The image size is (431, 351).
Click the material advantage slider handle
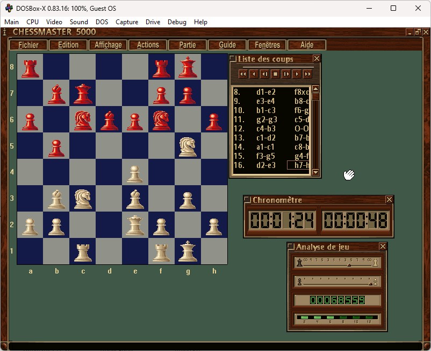(x=349, y=264)
